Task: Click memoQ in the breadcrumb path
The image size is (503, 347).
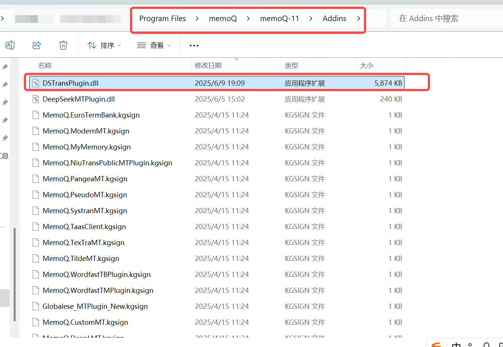Action: (x=223, y=19)
